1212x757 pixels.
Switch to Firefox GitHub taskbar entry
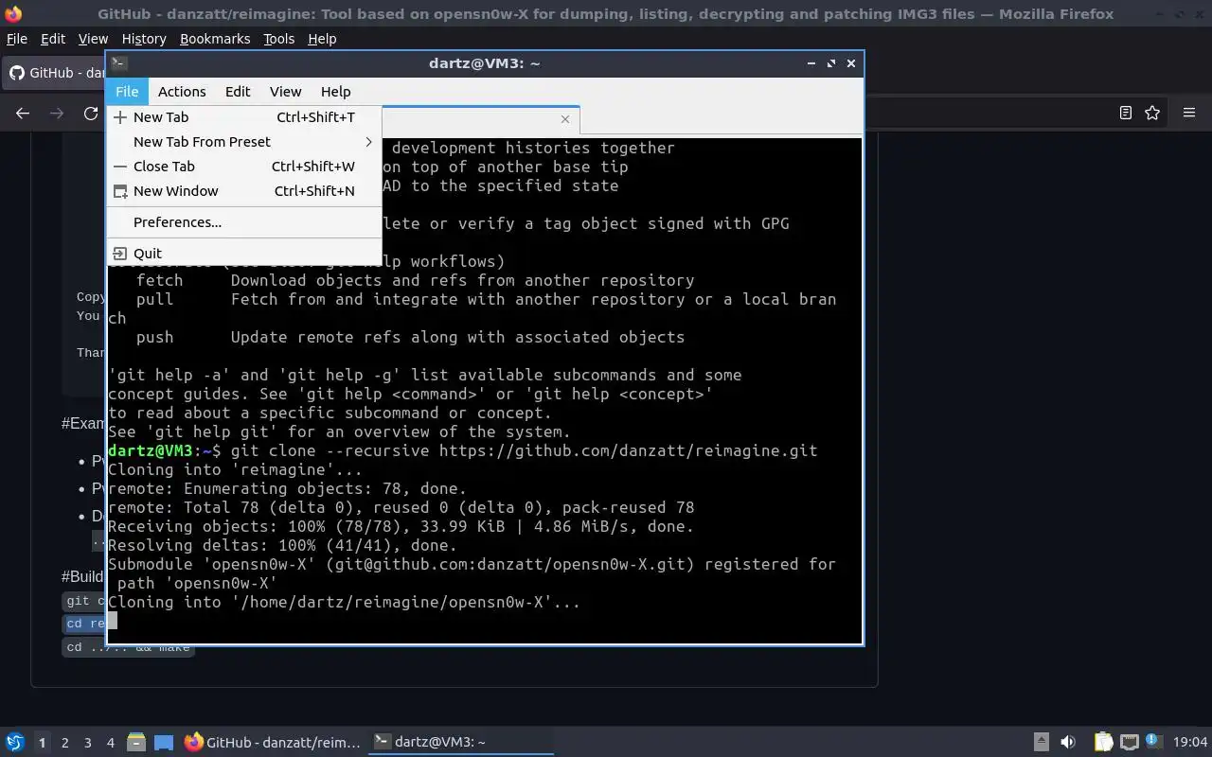tap(273, 743)
